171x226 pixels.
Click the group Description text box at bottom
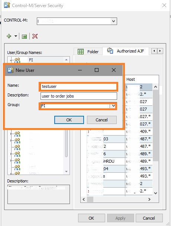[39, 194]
